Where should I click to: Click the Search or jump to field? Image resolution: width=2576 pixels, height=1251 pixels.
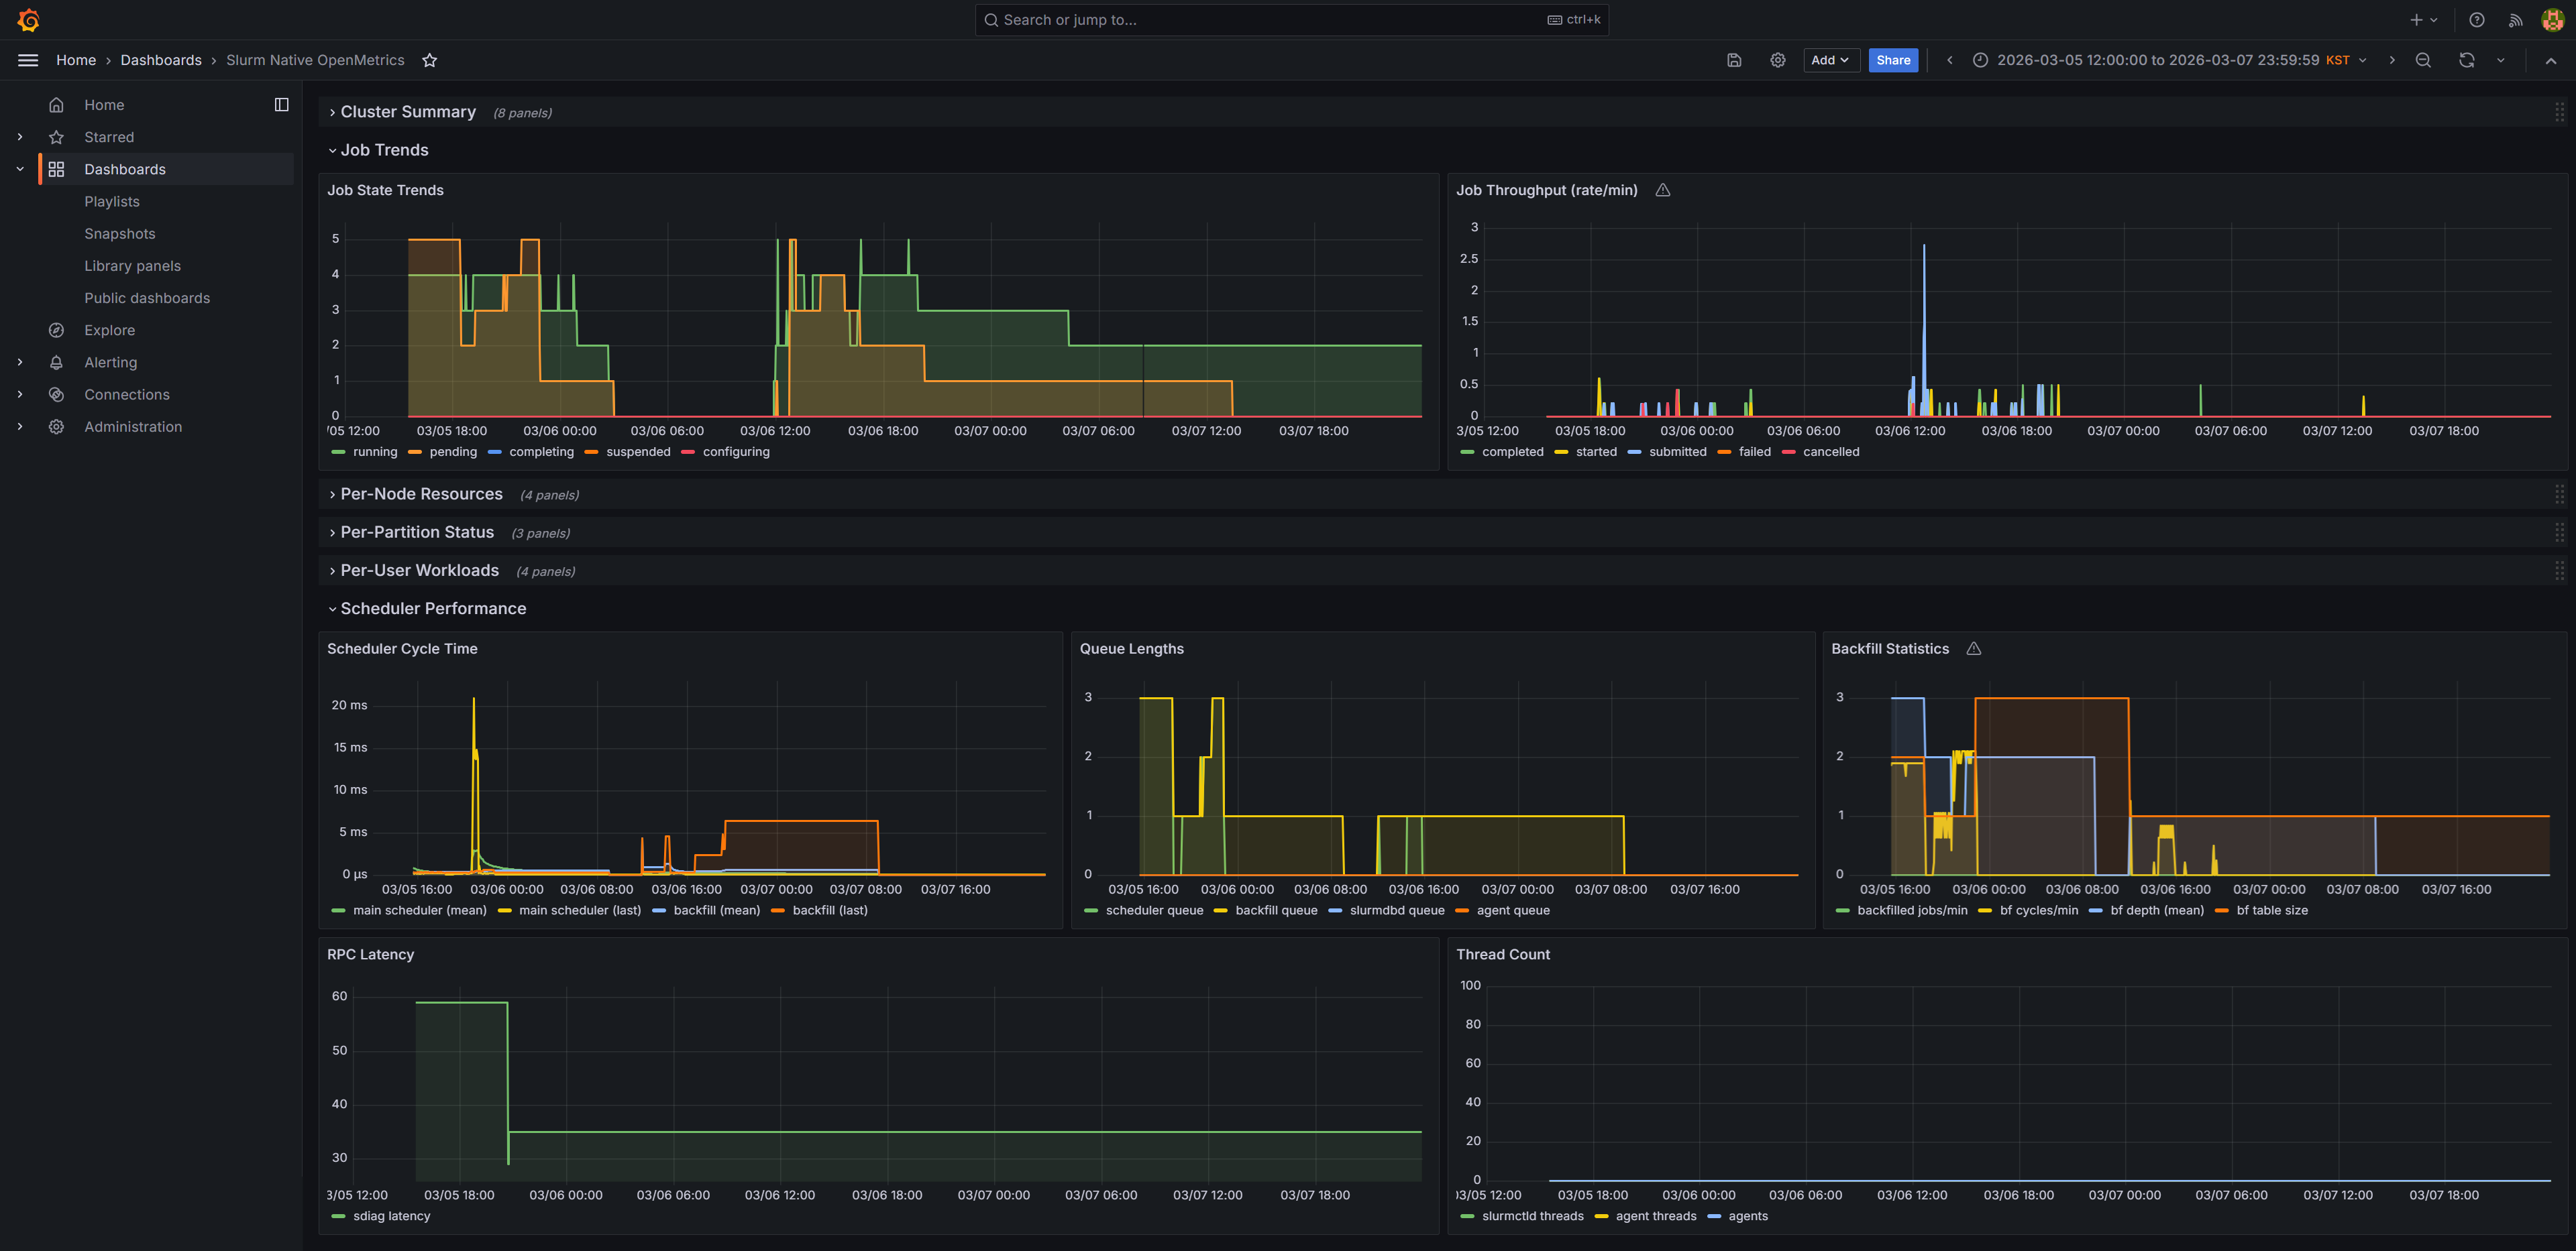[x=1290, y=20]
